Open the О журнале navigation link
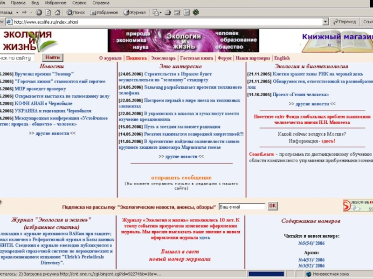The height and width of the screenshot is (279, 373). click(x=111, y=58)
